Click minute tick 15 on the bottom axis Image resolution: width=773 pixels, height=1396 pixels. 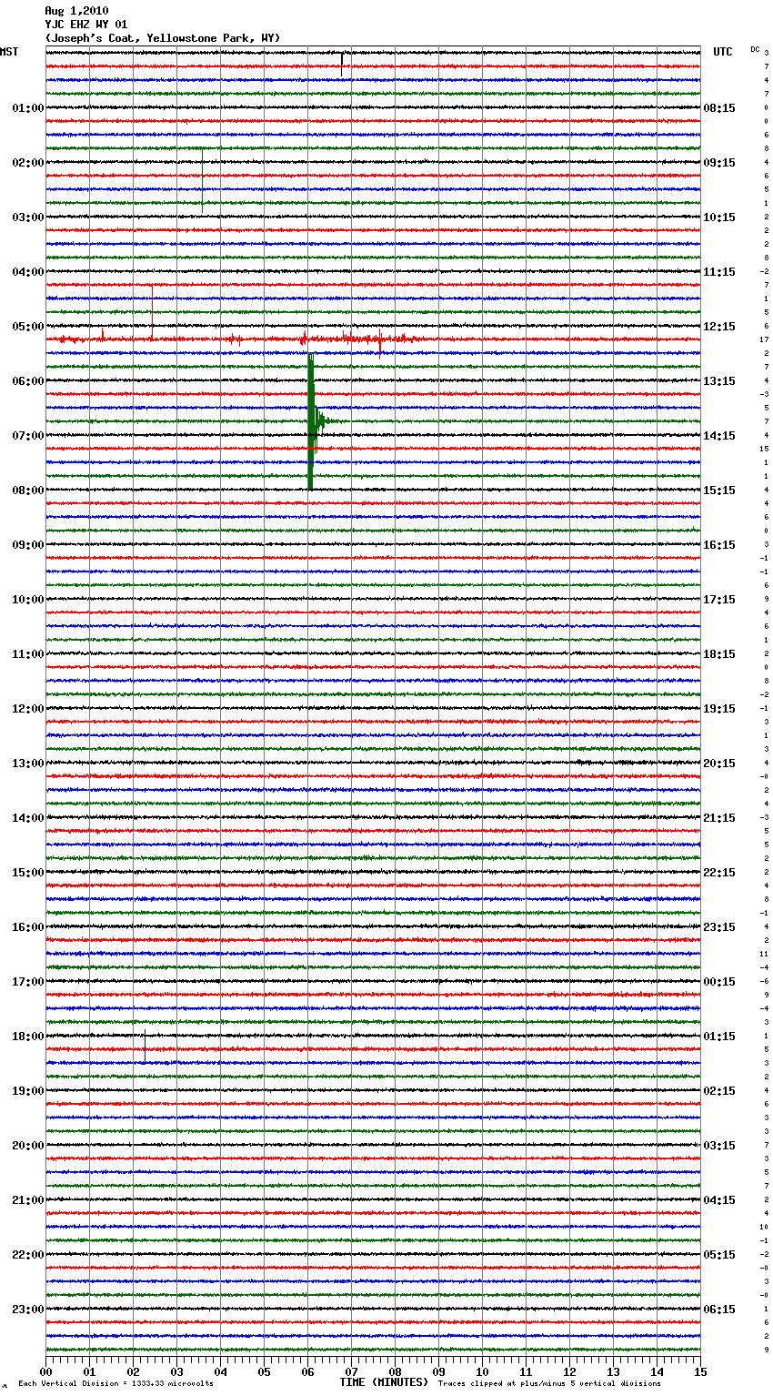tap(700, 1371)
